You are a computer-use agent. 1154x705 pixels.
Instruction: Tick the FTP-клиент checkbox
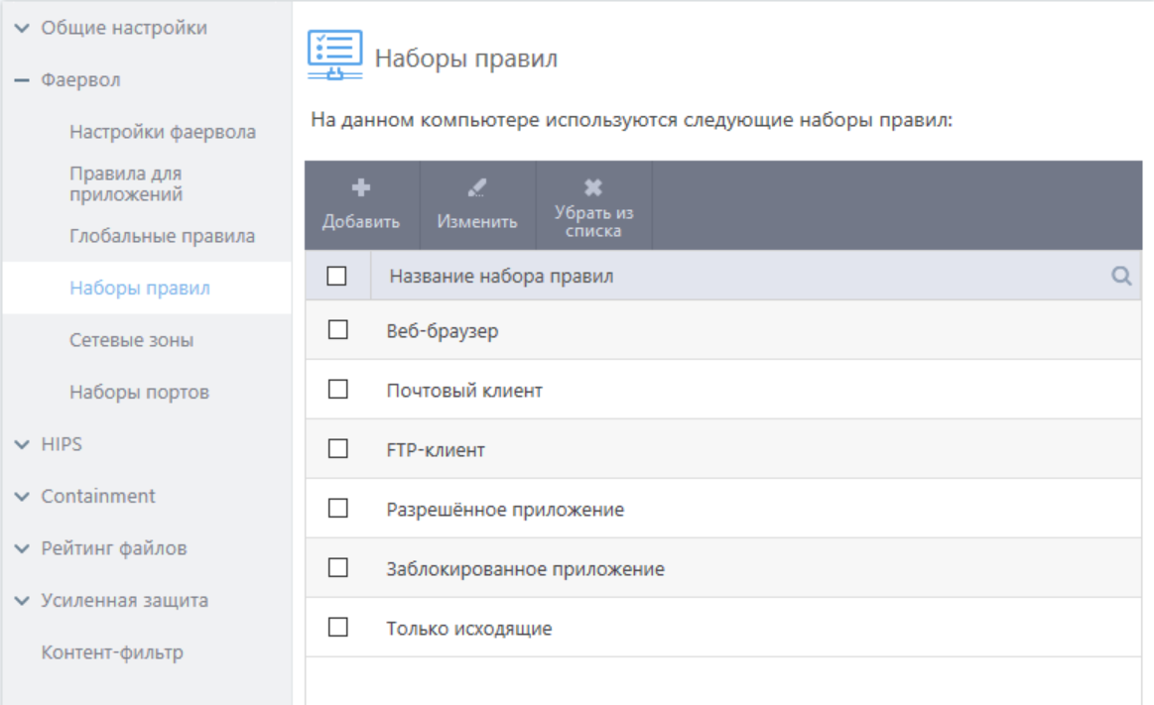tap(337, 449)
